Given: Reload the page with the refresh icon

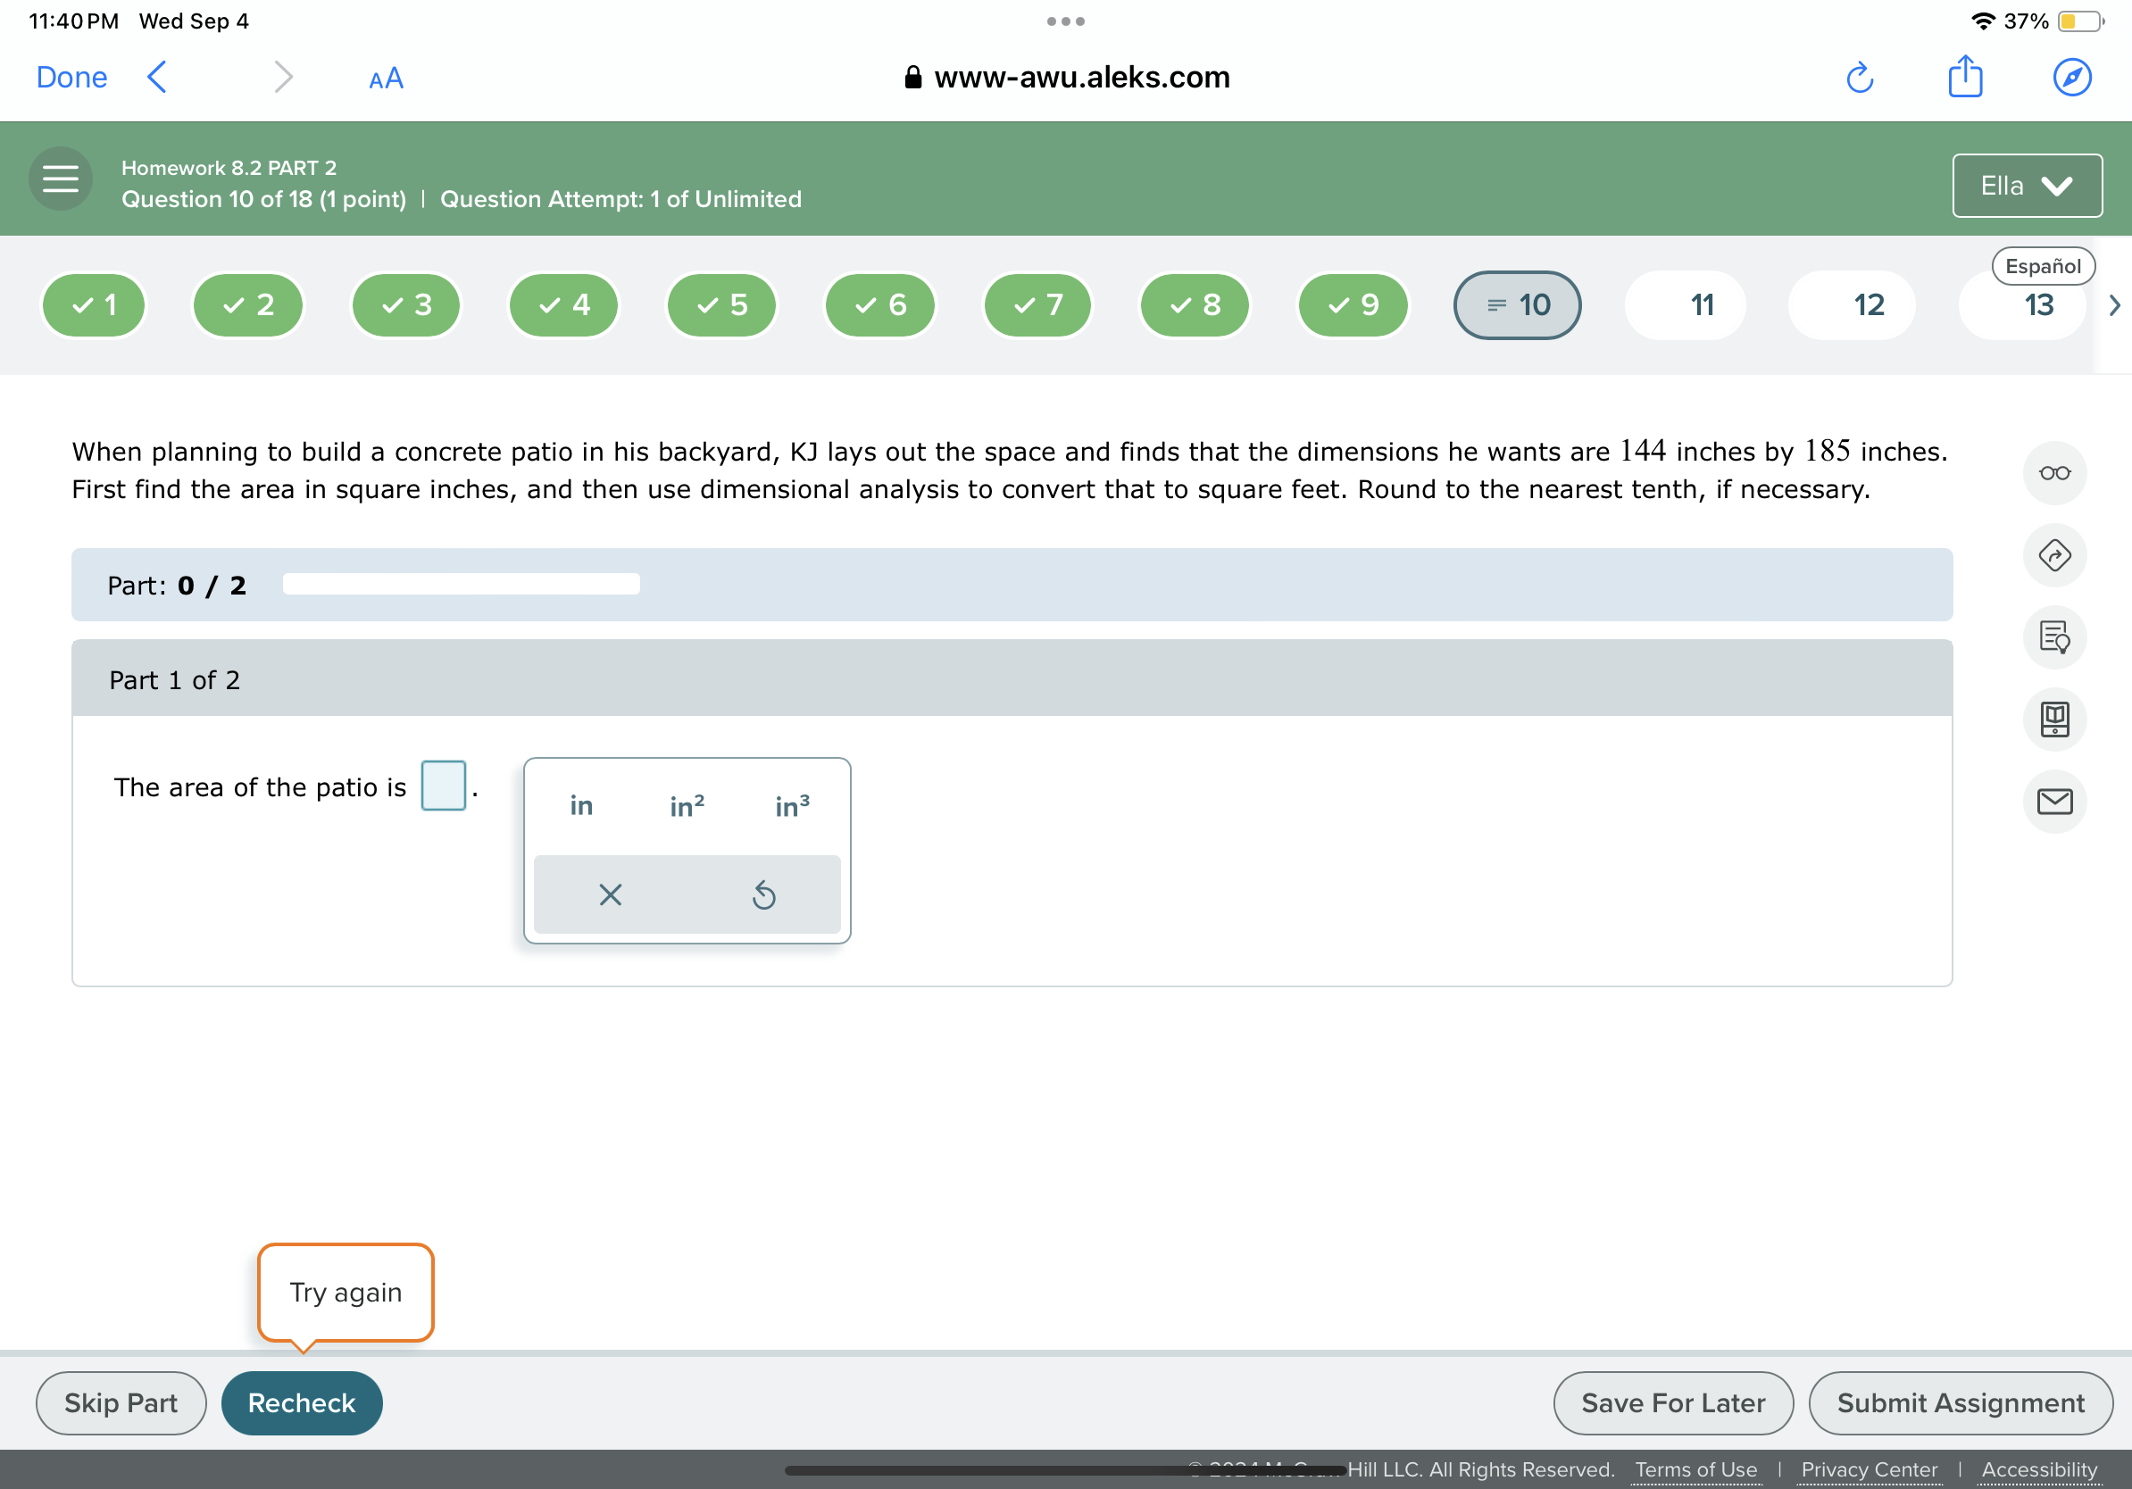Looking at the screenshot, I should [x=1859, y=78].
